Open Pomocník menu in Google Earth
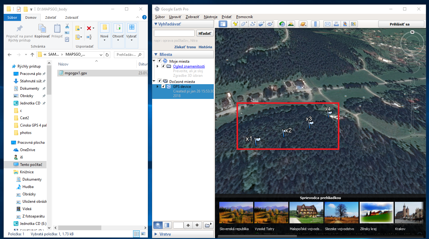Screen dimensions: 429x239 tap(245, 17)
